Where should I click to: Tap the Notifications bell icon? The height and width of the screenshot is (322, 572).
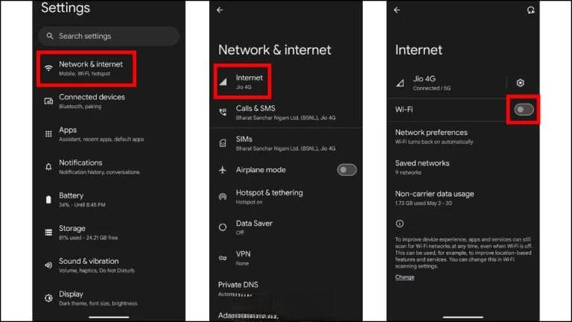[x=48, y=167]
